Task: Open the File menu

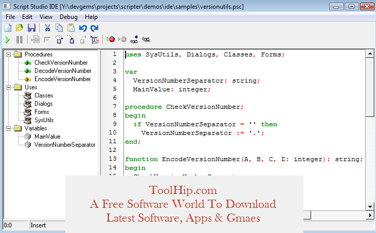Action: [x=10, y=17]
